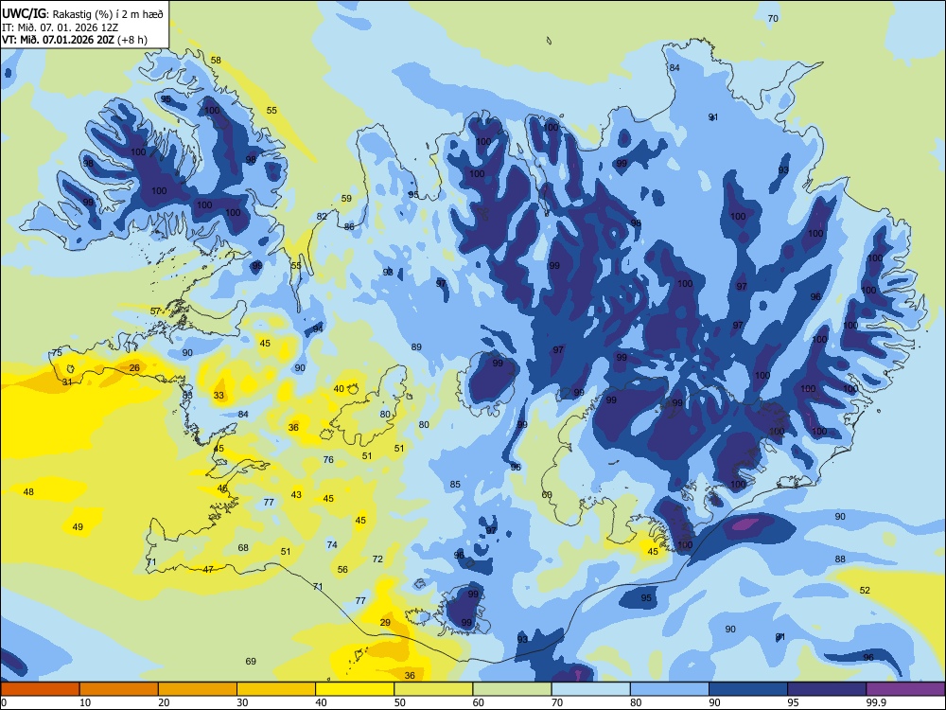Click the map value "68"

(x=243, y=548)
